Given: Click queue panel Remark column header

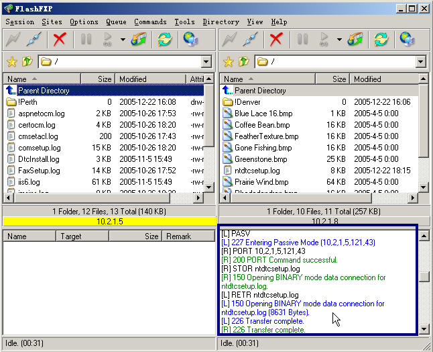Looking at the screenshot, I should pyautogui.click(x=188, y=236).
